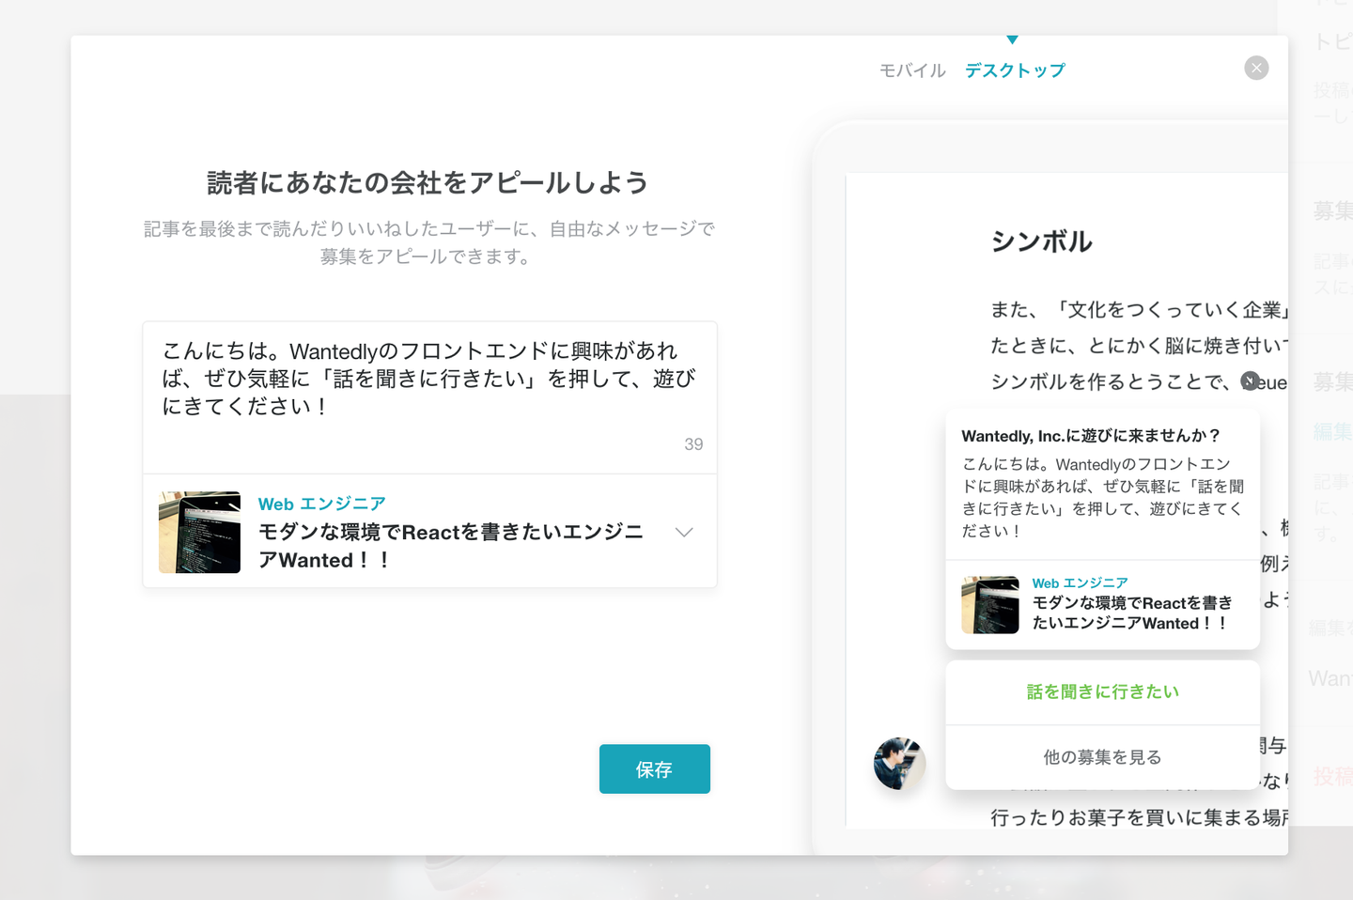
Task: Click the 読者にあなたの会社をアピールしよう heading
Action: tap(428, 182)
